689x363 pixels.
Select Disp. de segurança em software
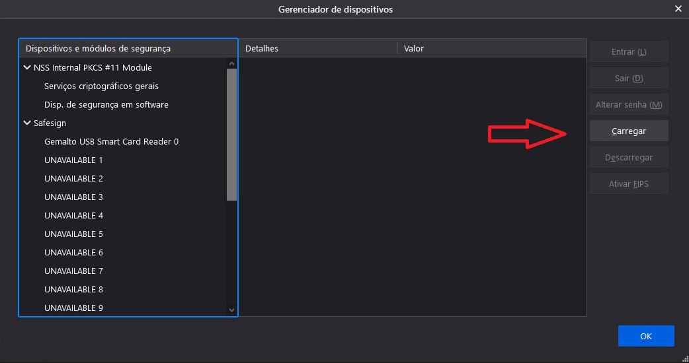[106, 104]
